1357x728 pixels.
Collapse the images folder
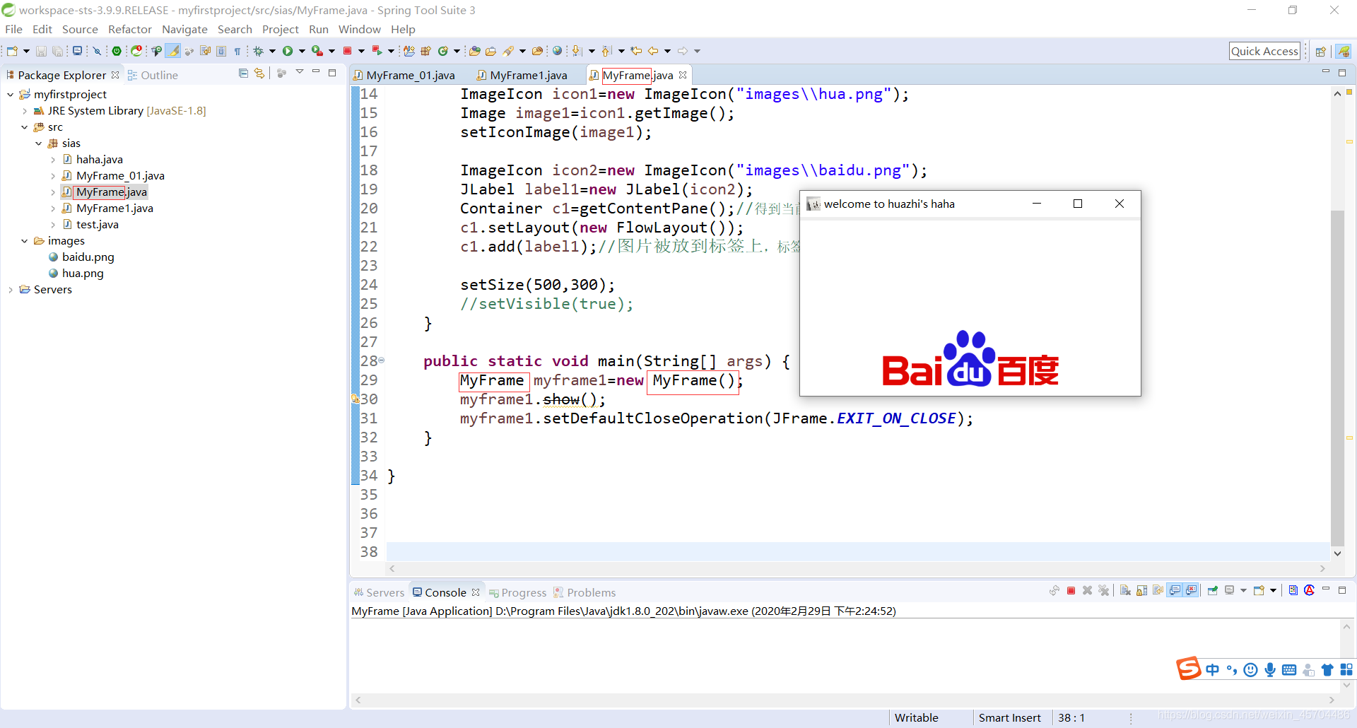(25, 241)
